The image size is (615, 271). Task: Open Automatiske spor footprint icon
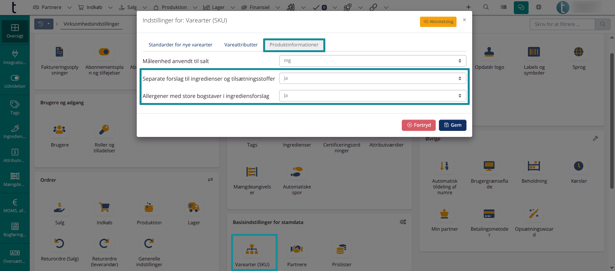297,172
